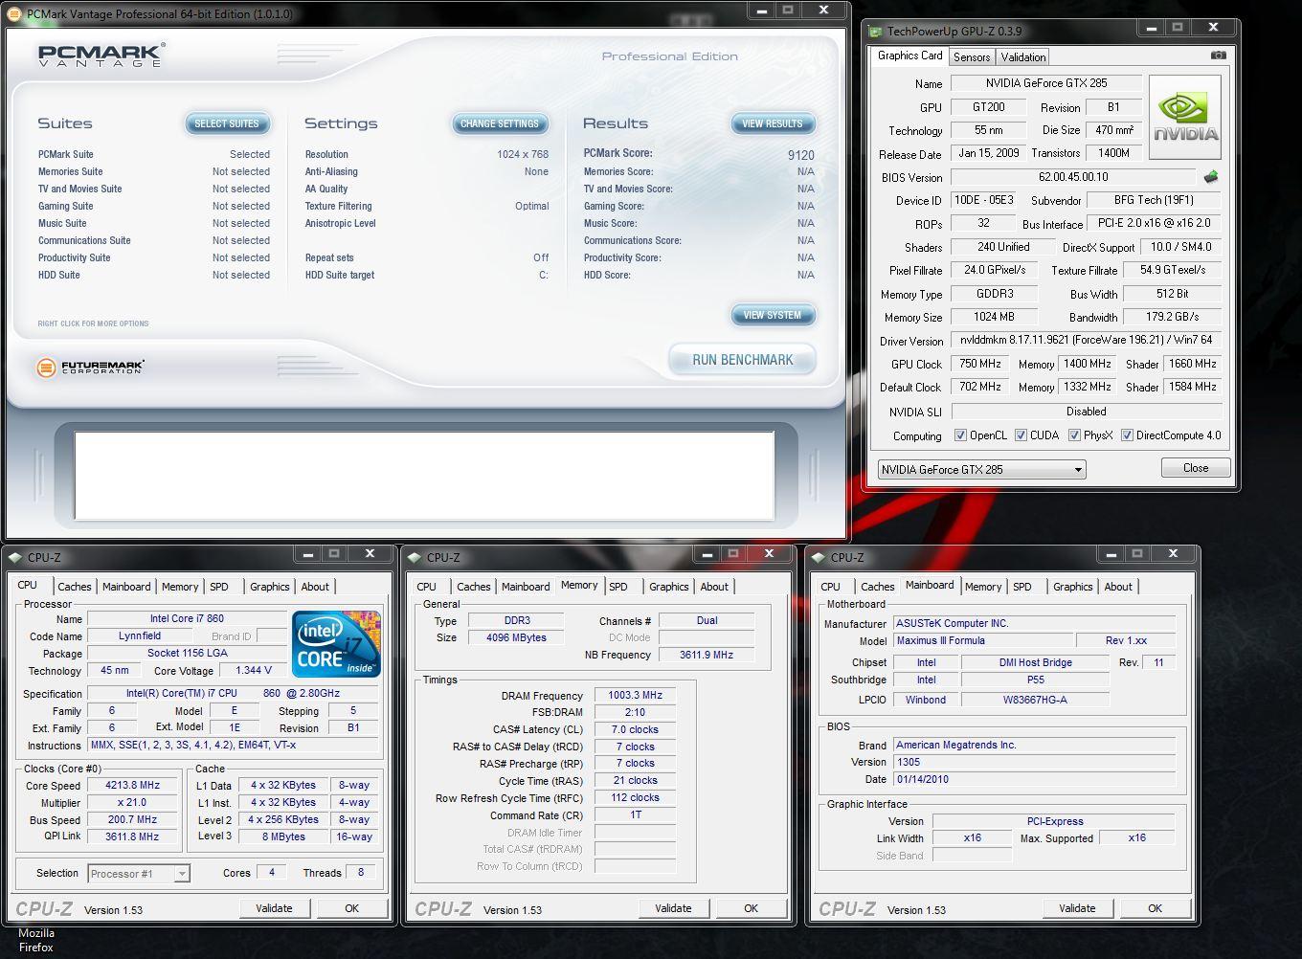Click Validate in the Memory tab window
Viewport: 1302px width, 959px height.
click(x=673, y=908)
